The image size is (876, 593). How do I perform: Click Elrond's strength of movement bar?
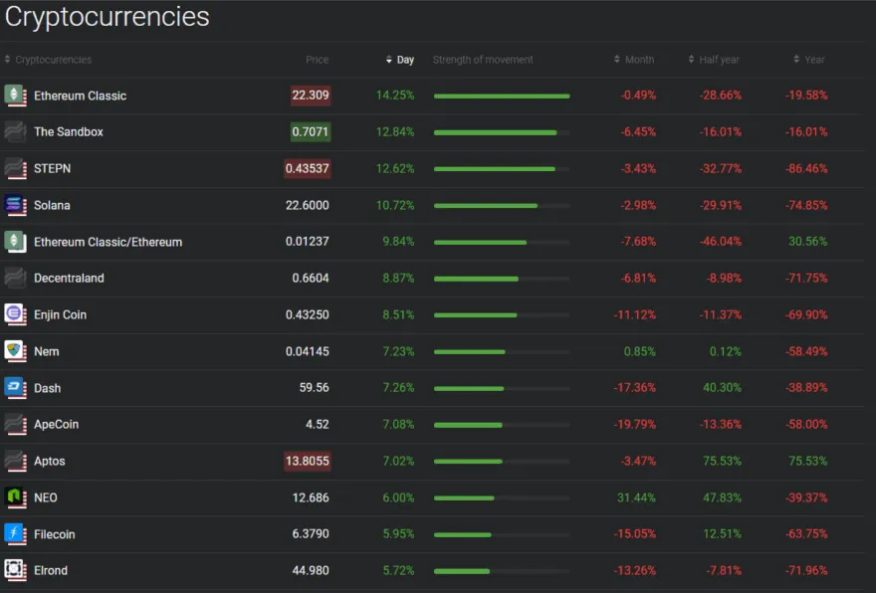(502, 571)
